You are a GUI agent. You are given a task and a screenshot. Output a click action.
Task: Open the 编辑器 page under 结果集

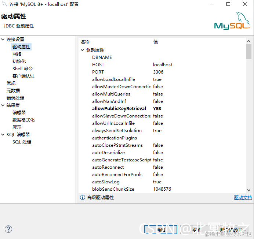(x=19, y=113)
